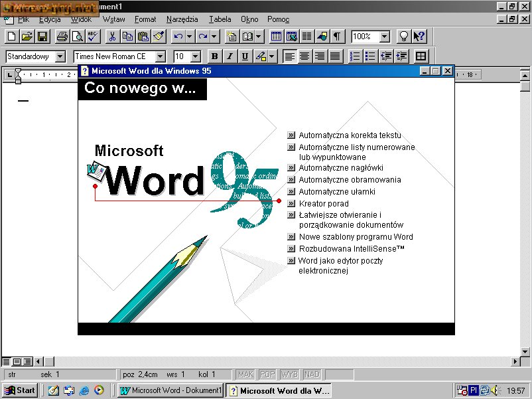Insert an Excel worksheet from the toolbar
Image resolution: width=532 pixels, height=399 pixels.
(291, 37)
